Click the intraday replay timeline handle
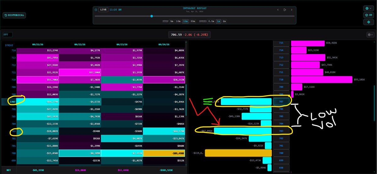The width and height of the screenshot is (377, 174). [x=152, y=16]
